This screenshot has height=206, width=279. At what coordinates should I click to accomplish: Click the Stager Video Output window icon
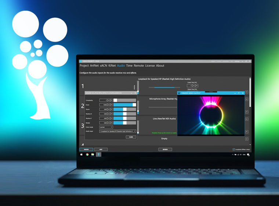180,93
